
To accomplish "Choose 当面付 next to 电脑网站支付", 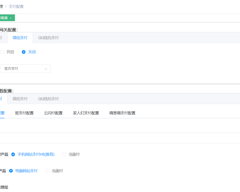I will tap(54, 171).
